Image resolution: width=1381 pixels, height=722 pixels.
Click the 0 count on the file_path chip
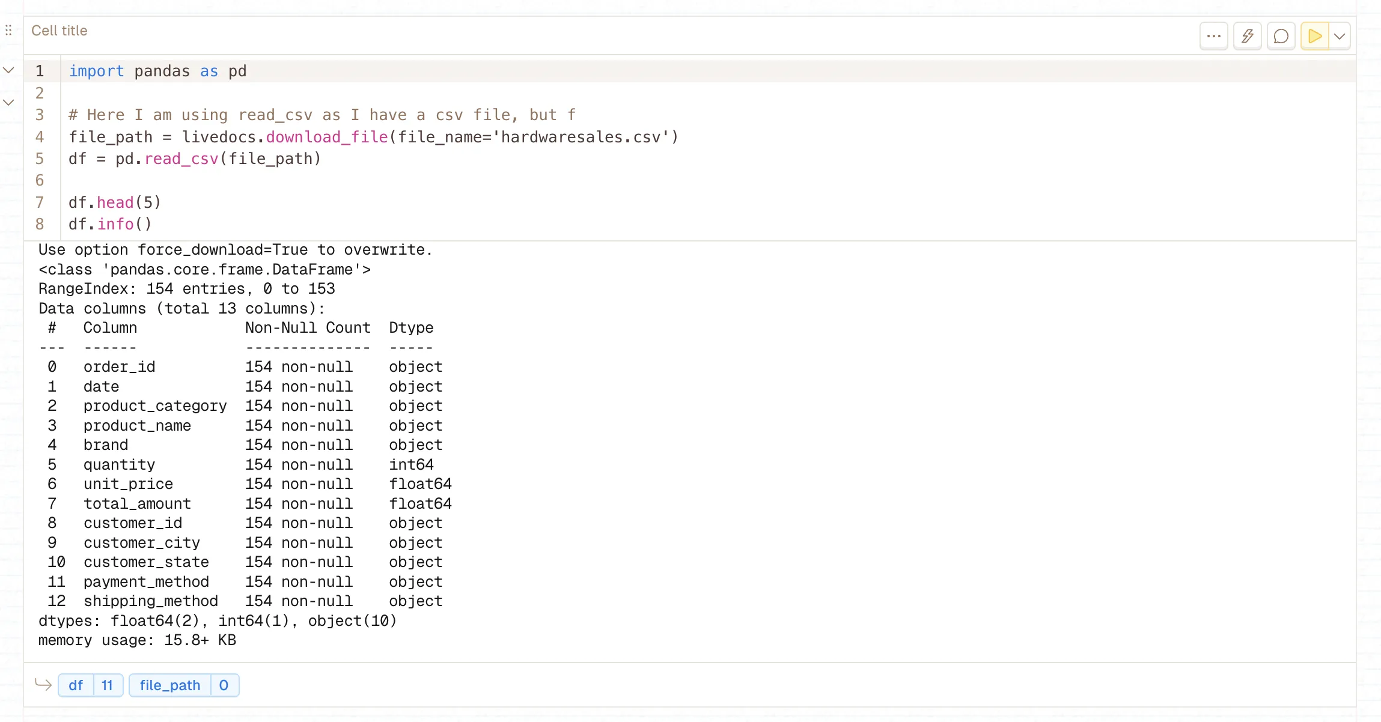click(x=224, y=685)
